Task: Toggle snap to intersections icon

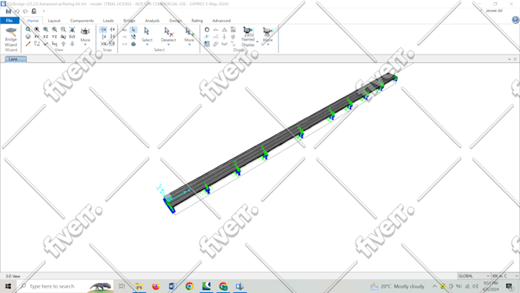Action: tap(103, 44)
